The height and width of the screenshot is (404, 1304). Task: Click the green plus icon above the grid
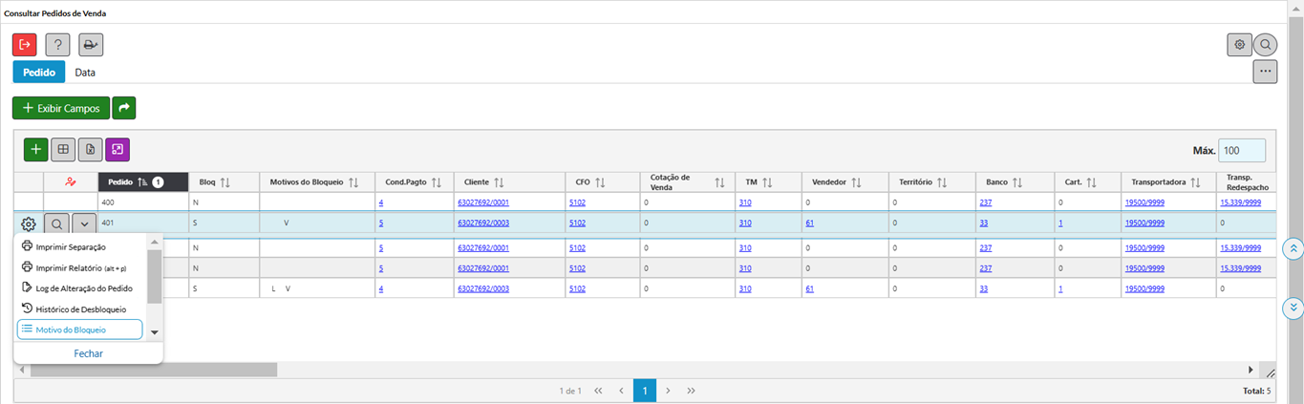pos(36,149)
